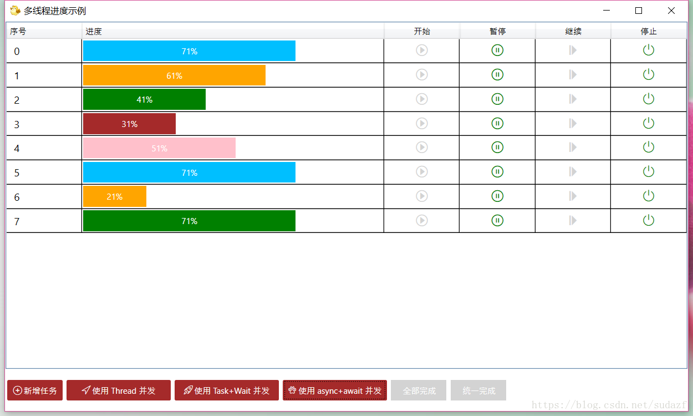Click the 进度 column header
693x416 pixels.
coord(233,31)
